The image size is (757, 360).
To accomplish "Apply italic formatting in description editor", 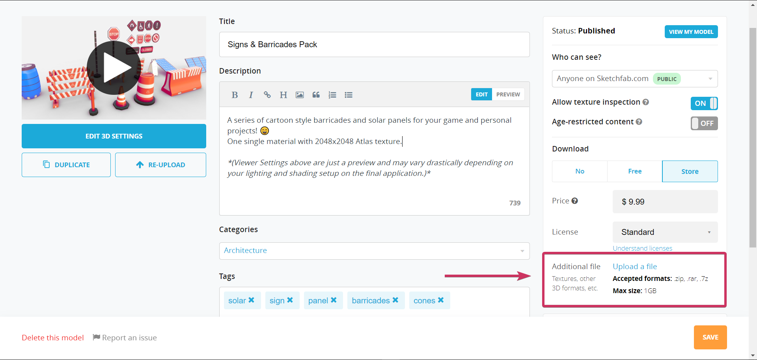I will 251,95.
